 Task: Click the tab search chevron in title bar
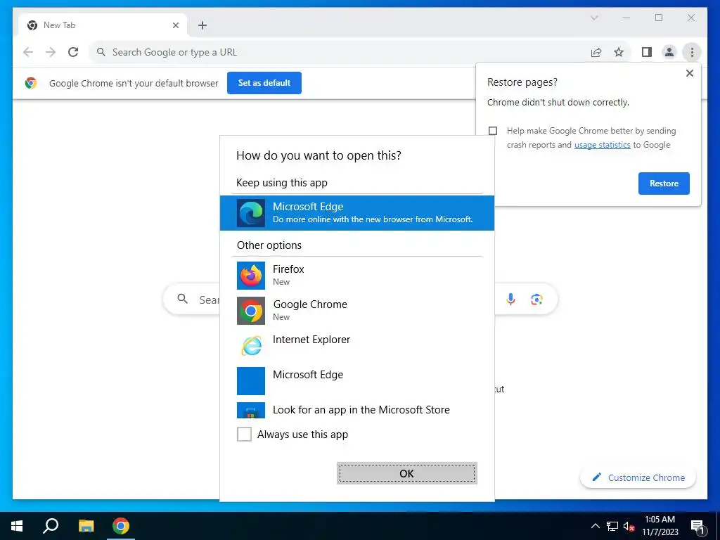pos(593,18)
